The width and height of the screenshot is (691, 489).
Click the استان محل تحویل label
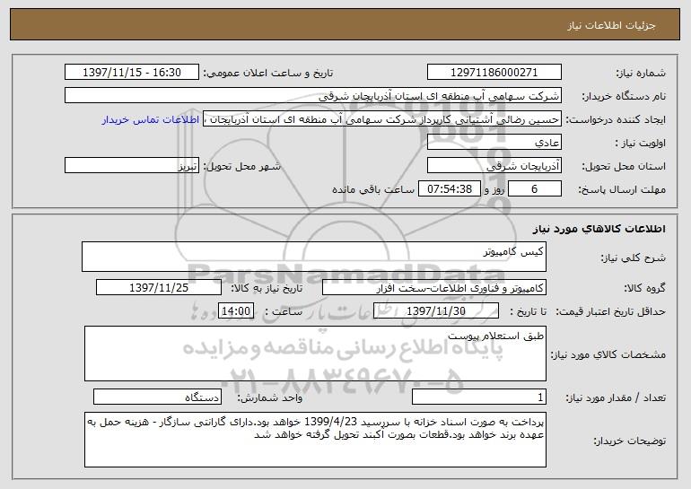click(x=624, y=167)
